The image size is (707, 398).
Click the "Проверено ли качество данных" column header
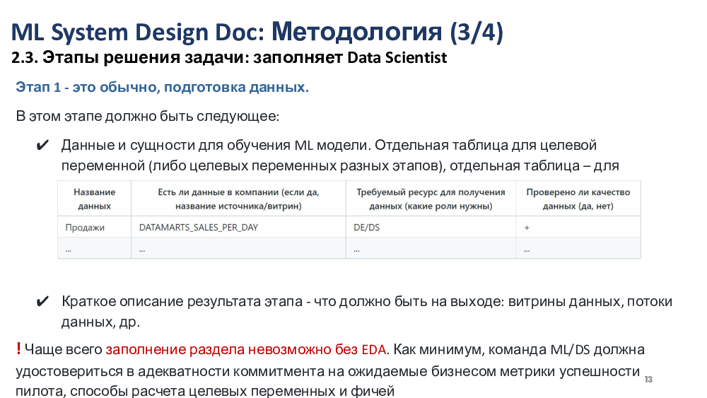578,199
